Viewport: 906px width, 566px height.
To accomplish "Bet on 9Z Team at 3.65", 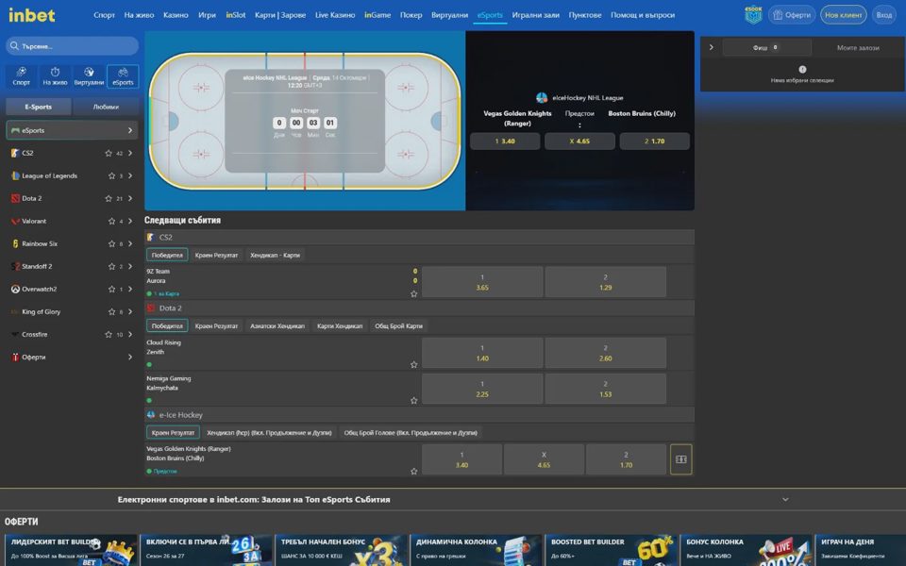I will click(x=482, y=282).
